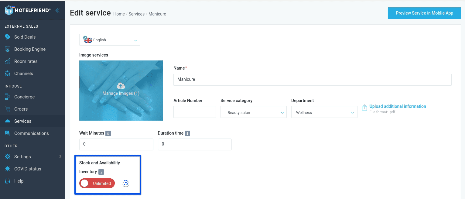The height and width of the screenshot is (199, 465).
Task: Click the Edit service heading
Action: click(90, 13)
